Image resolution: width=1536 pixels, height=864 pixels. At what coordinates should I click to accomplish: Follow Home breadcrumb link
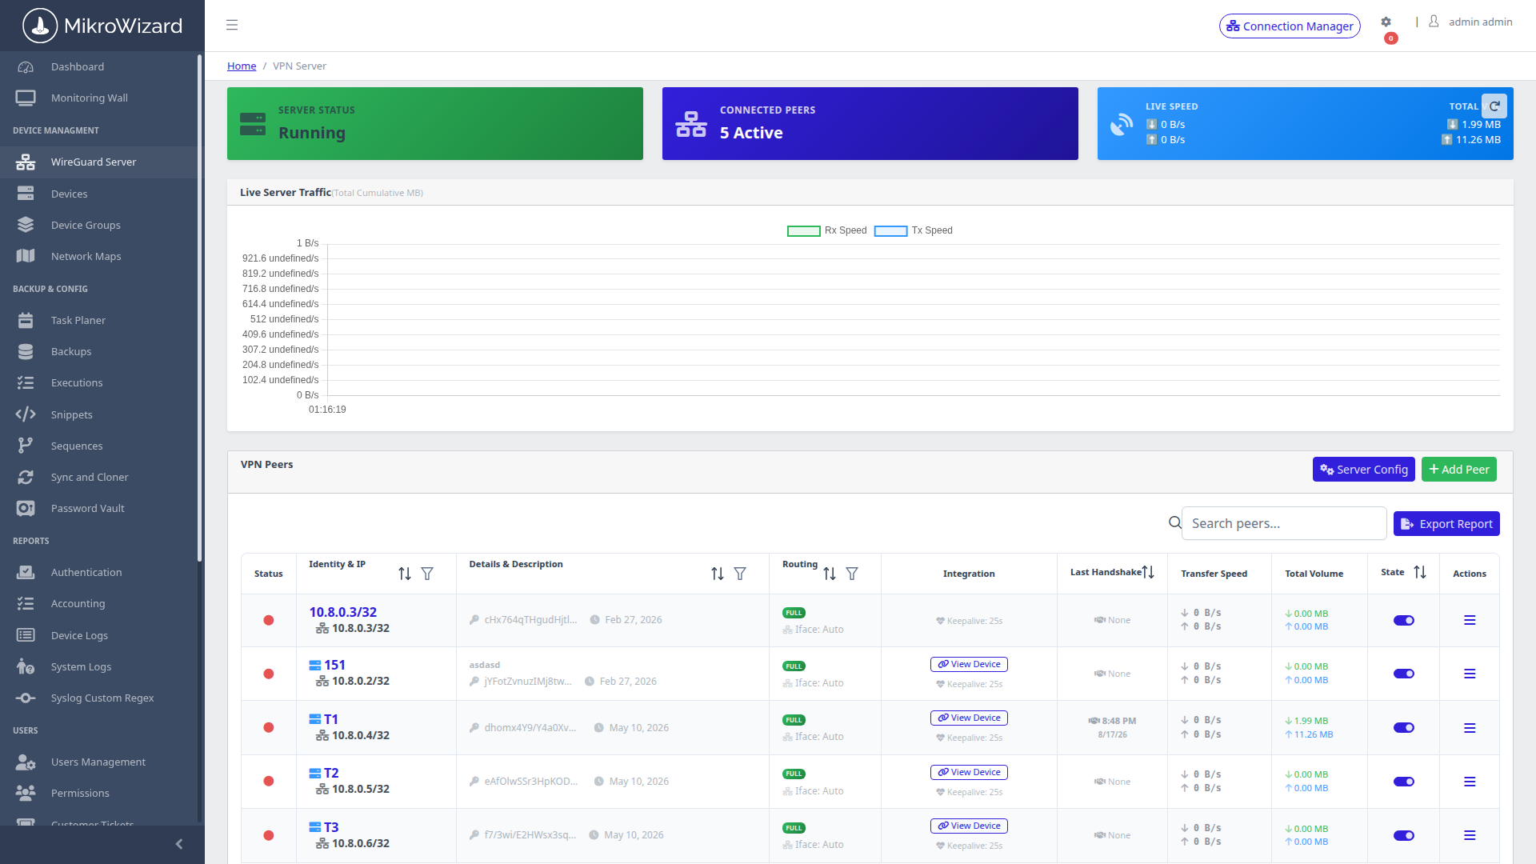pyautogui.click(x=242, y=66)
